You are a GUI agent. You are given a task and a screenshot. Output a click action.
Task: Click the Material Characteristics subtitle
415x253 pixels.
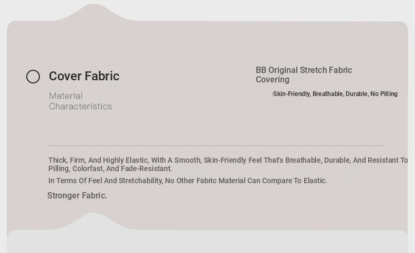pyautogui.click(x=80, y=101)
